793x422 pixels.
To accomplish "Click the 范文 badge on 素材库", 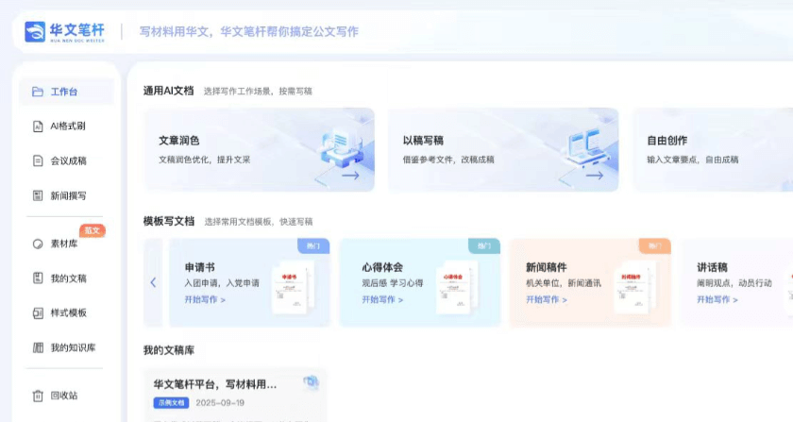I will point(93,230).
